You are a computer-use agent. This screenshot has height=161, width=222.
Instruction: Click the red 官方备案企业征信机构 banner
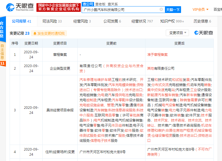click(58, 7)
